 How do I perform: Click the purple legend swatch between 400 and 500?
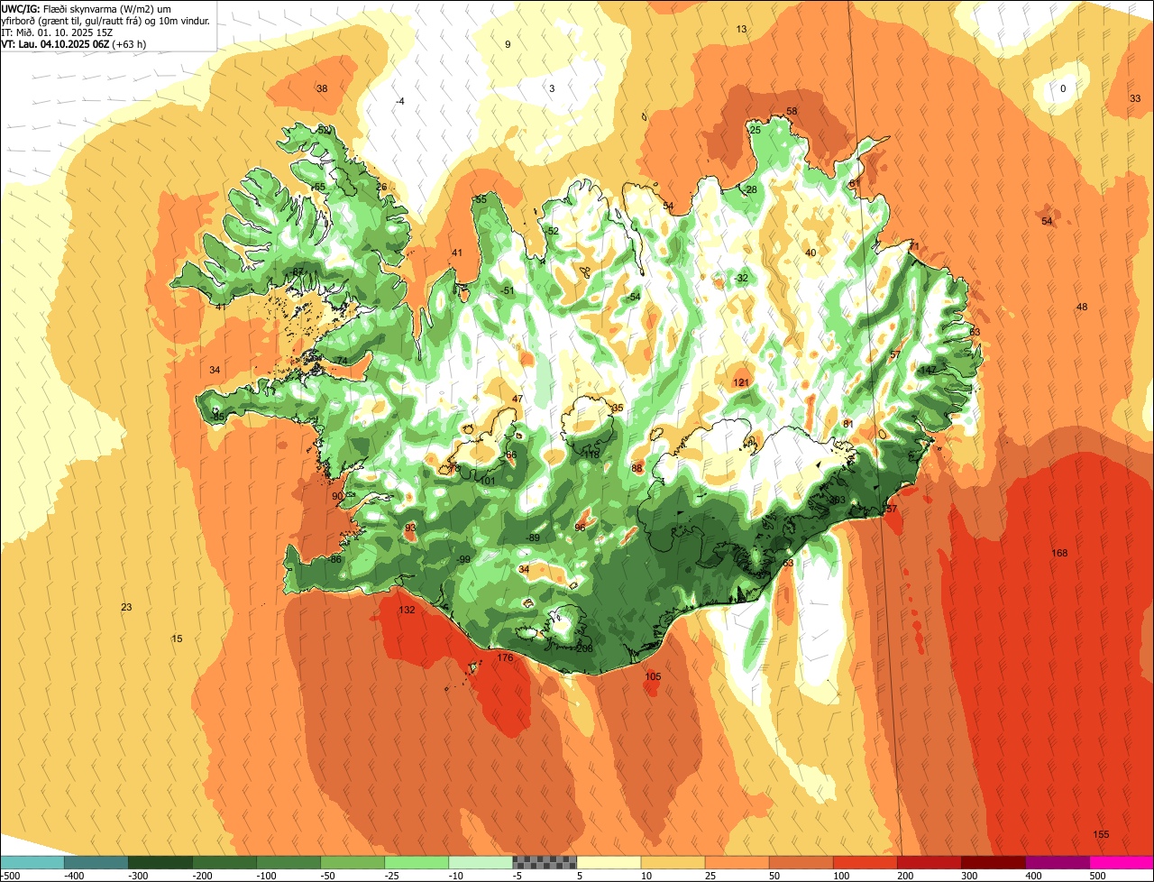coord(1058,863)
